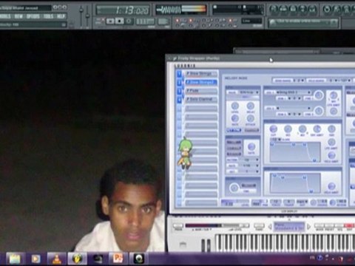Open the Line snap dropdown in FL Studio toolbar
355x266 pixels.
click(x=251, y=21)
